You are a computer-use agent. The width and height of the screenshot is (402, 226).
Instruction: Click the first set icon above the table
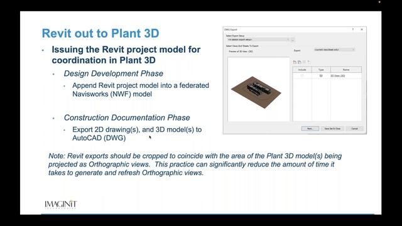[x=295, y=62]
